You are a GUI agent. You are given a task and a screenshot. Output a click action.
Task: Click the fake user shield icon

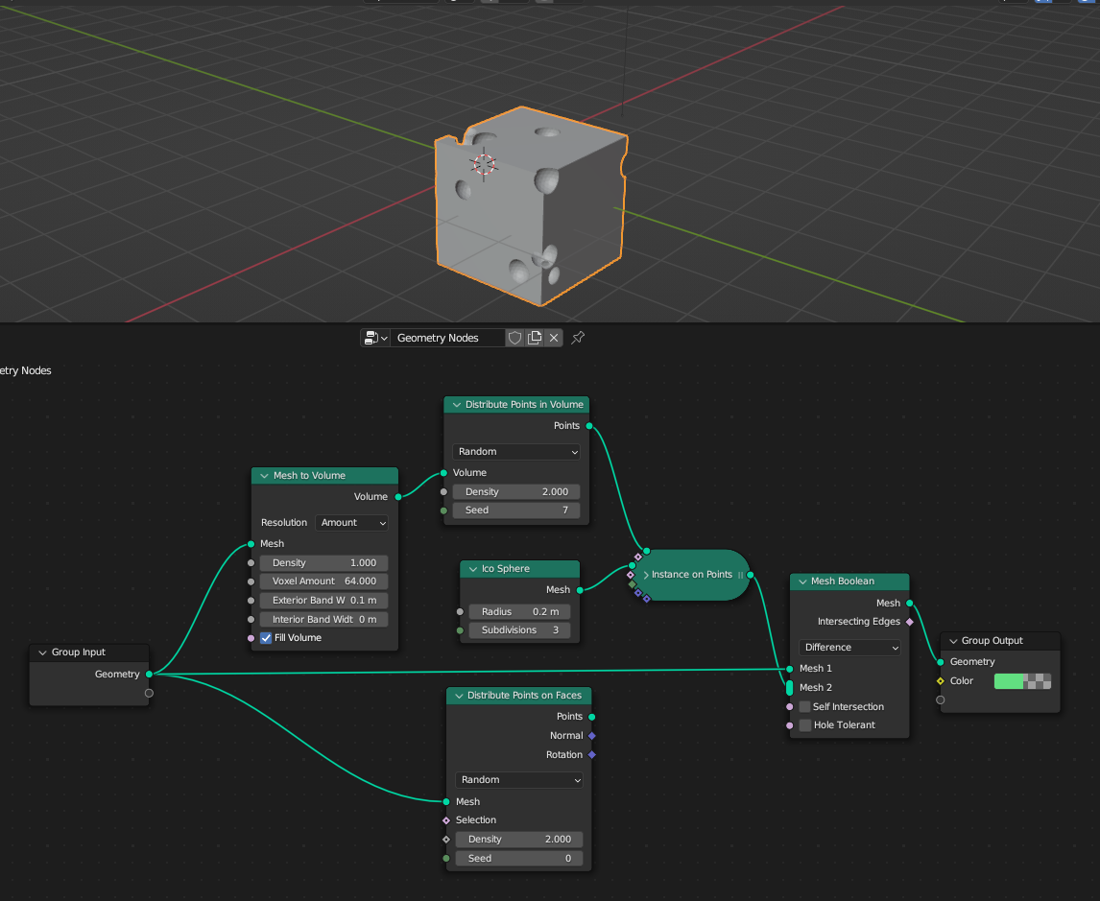[x=515, y=338]
